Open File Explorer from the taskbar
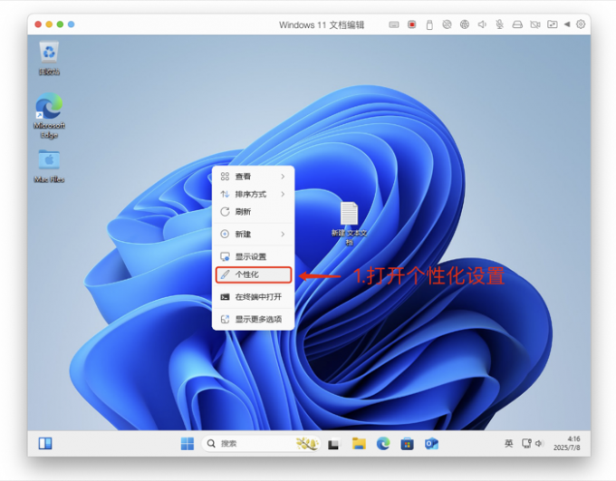This screenshot has width=616, height=481. pos(359,444)
